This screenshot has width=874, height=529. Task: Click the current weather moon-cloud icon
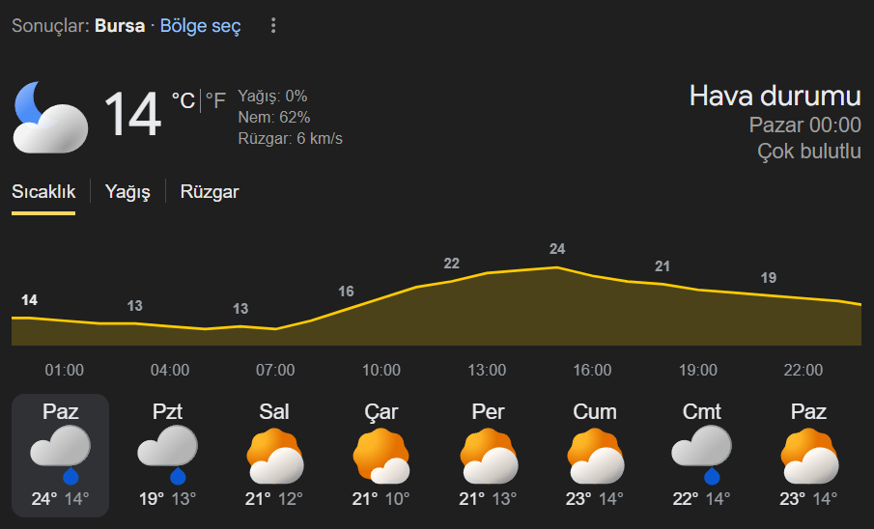click(50, 117)
